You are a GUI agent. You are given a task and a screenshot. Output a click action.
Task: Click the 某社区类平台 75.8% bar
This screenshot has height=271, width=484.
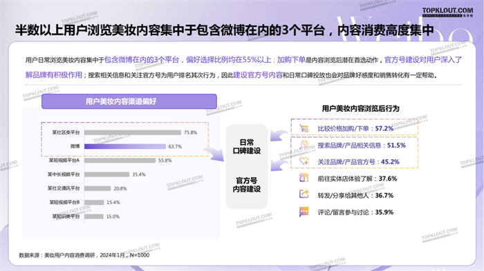(133, 132)
